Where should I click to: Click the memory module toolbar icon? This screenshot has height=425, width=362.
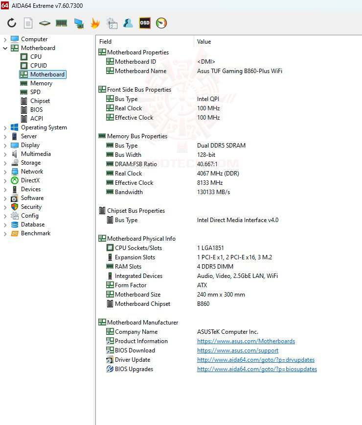[62, 23]
